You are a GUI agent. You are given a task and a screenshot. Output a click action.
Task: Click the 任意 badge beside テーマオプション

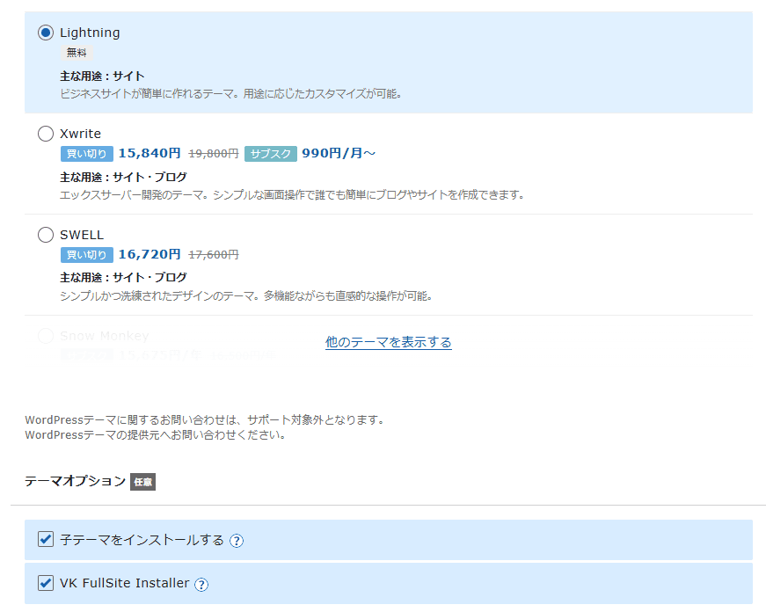coord(142,482)
